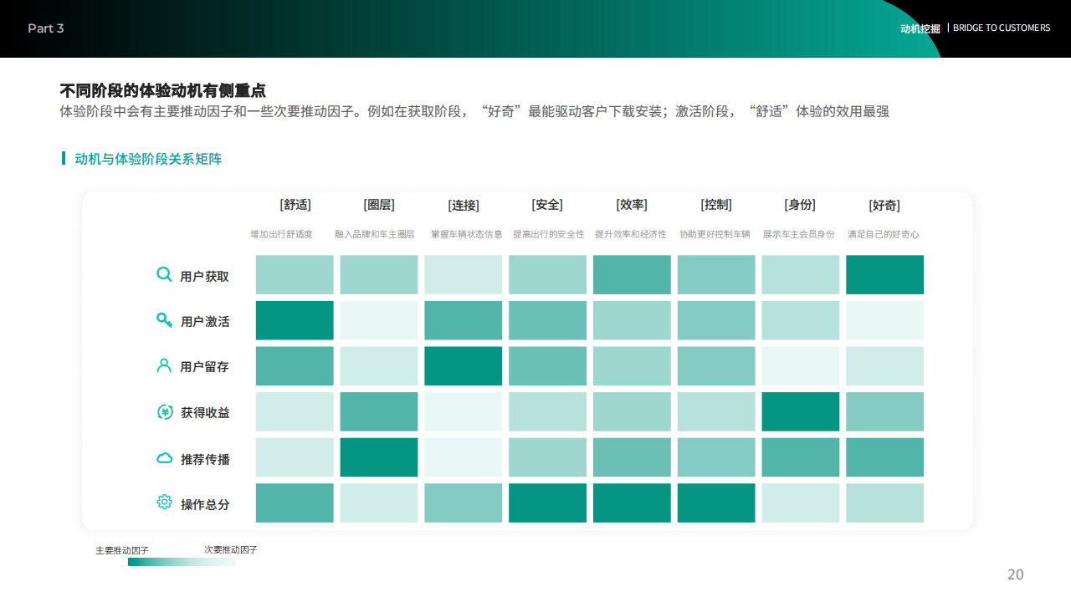The image size is (1071, 602).
Task: Select the 操作总分 row label
Action: click(205, 504)
